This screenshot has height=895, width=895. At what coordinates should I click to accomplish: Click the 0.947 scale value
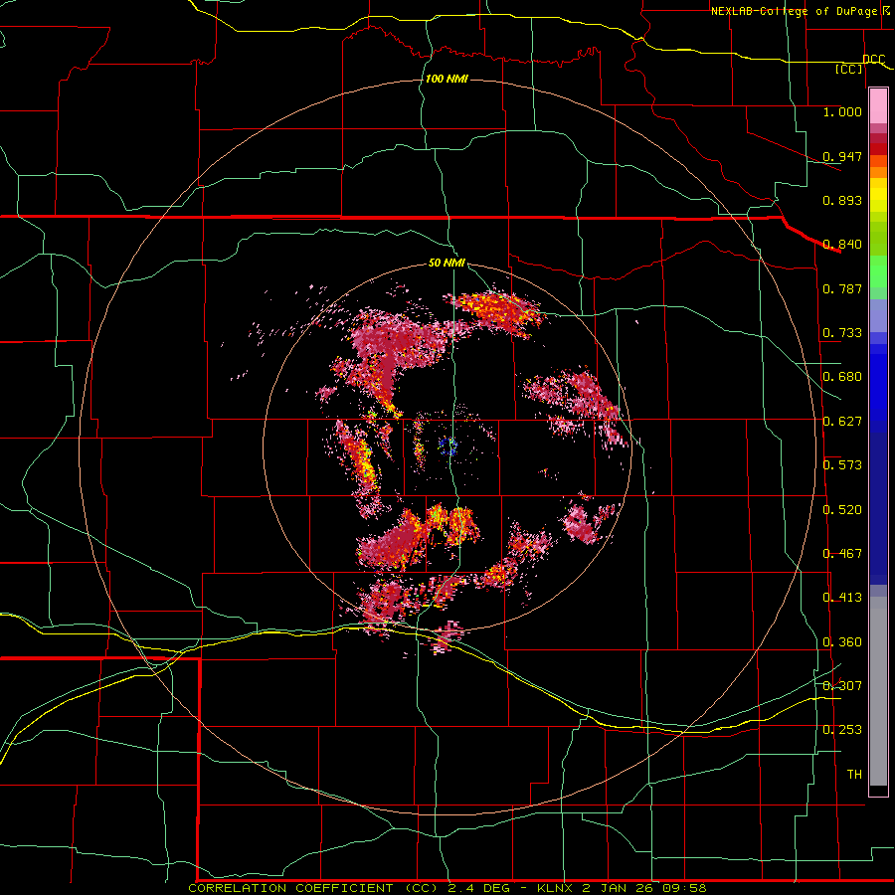842,156
